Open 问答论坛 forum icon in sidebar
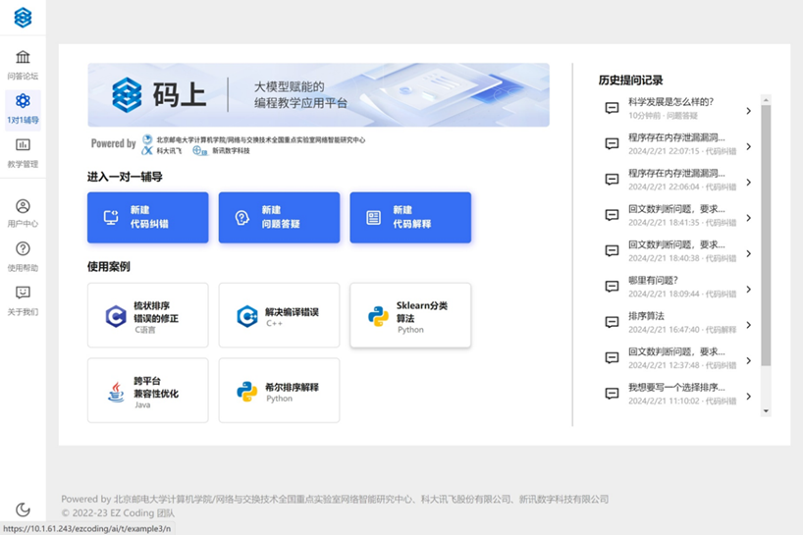The height and width of the screenshot is (535, 803). [23, 57]
